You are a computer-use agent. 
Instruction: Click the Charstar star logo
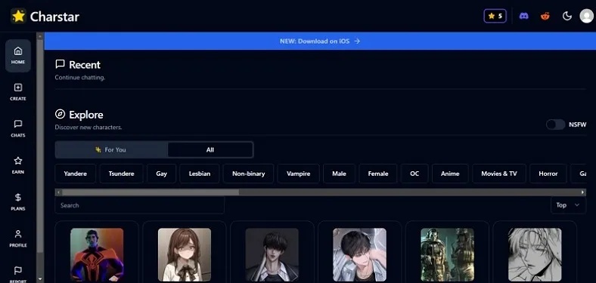click(18, 16)
